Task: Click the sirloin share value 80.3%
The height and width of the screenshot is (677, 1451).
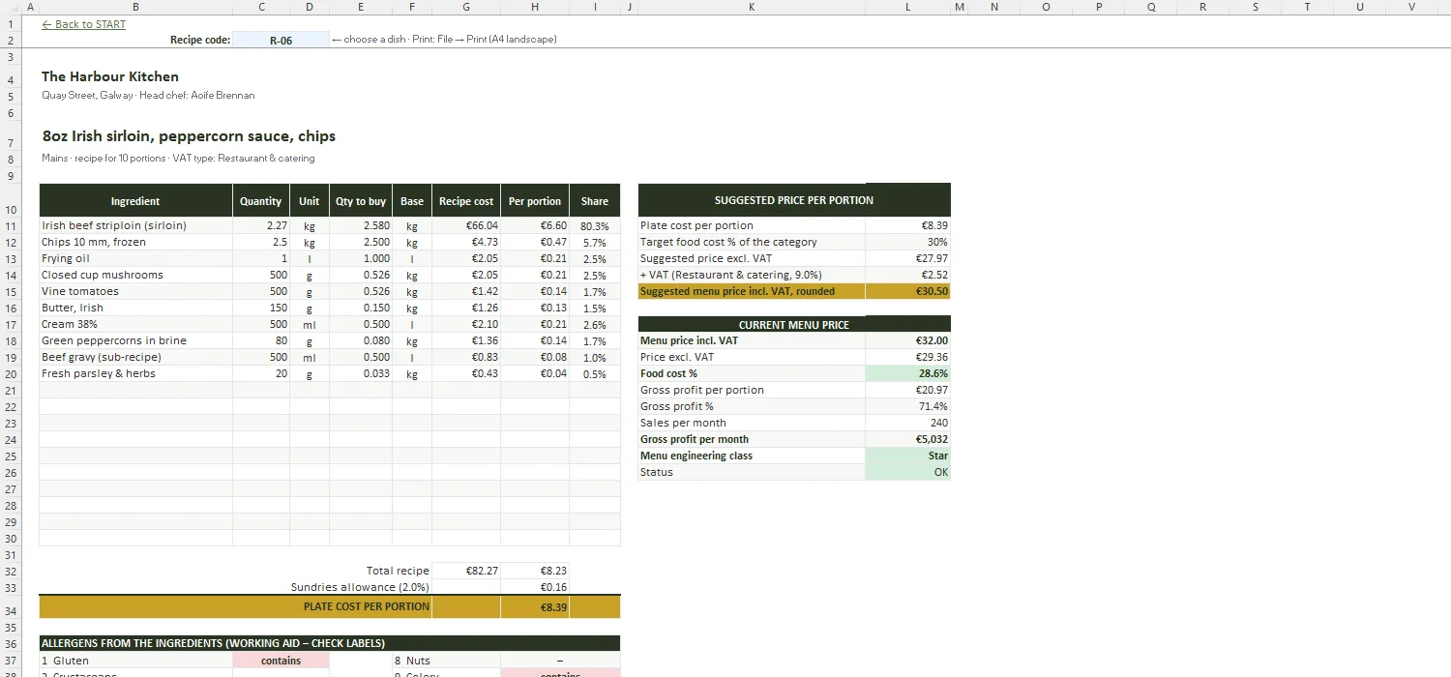Action: (595, 225)
